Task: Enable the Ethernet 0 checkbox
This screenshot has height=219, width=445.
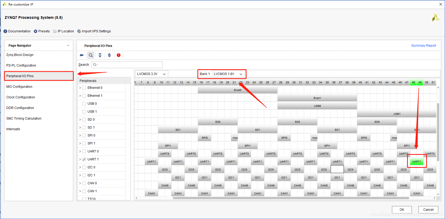Action: pyautogui.click(x=84, y=88)
